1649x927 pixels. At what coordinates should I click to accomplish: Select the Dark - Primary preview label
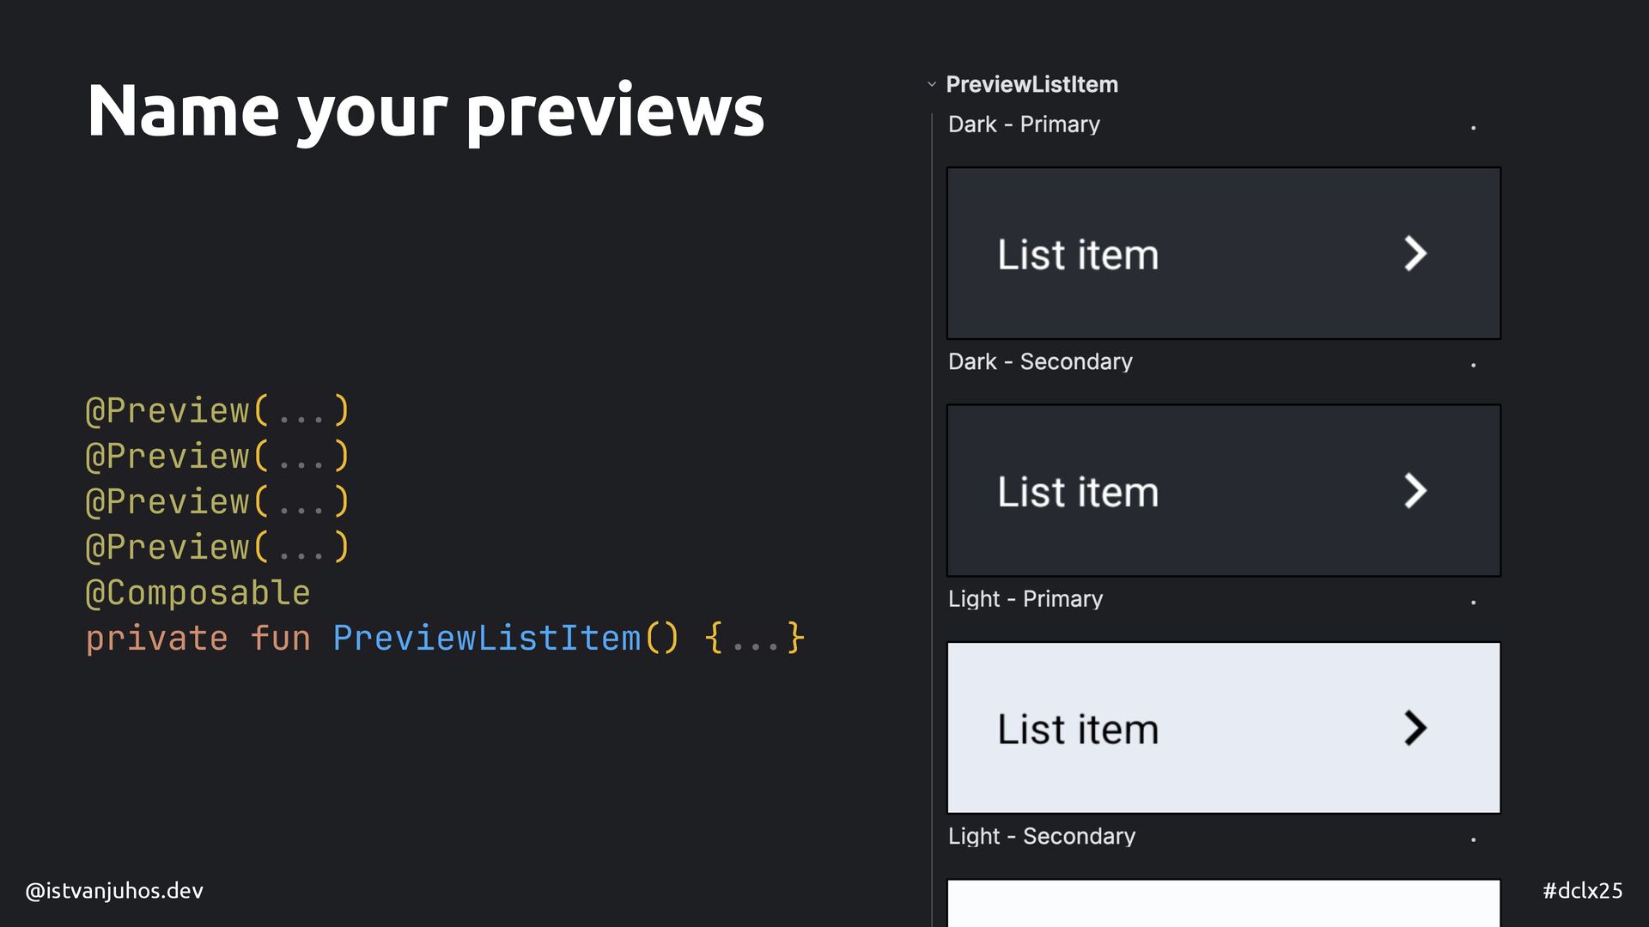1024,124
